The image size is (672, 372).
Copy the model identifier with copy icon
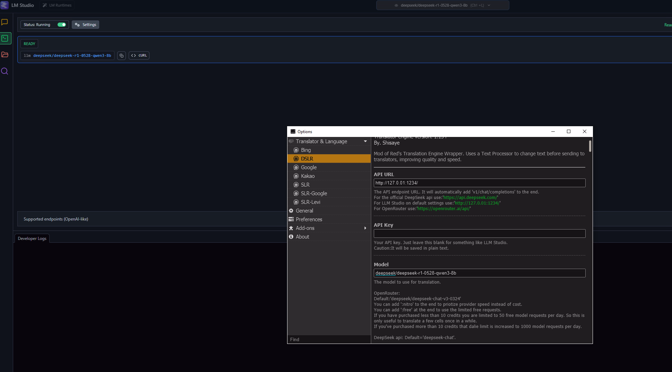tap(121, 55)
